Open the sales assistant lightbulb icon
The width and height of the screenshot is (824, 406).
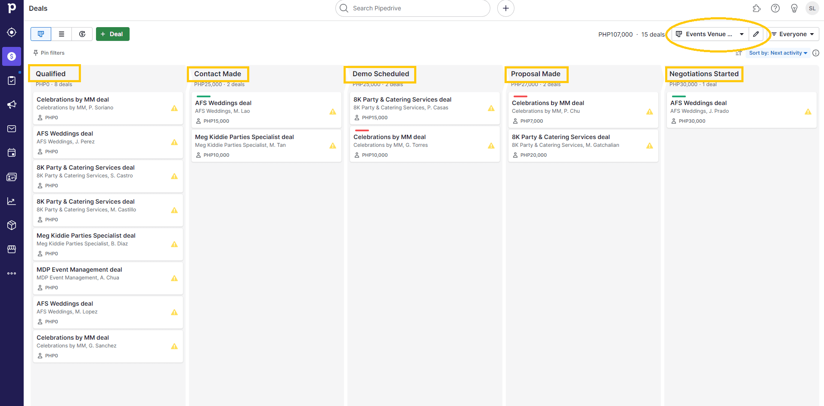[x=794, y=8]
